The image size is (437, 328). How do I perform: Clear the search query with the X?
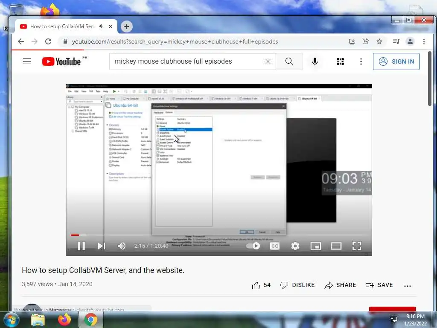[x=268, y=61]
